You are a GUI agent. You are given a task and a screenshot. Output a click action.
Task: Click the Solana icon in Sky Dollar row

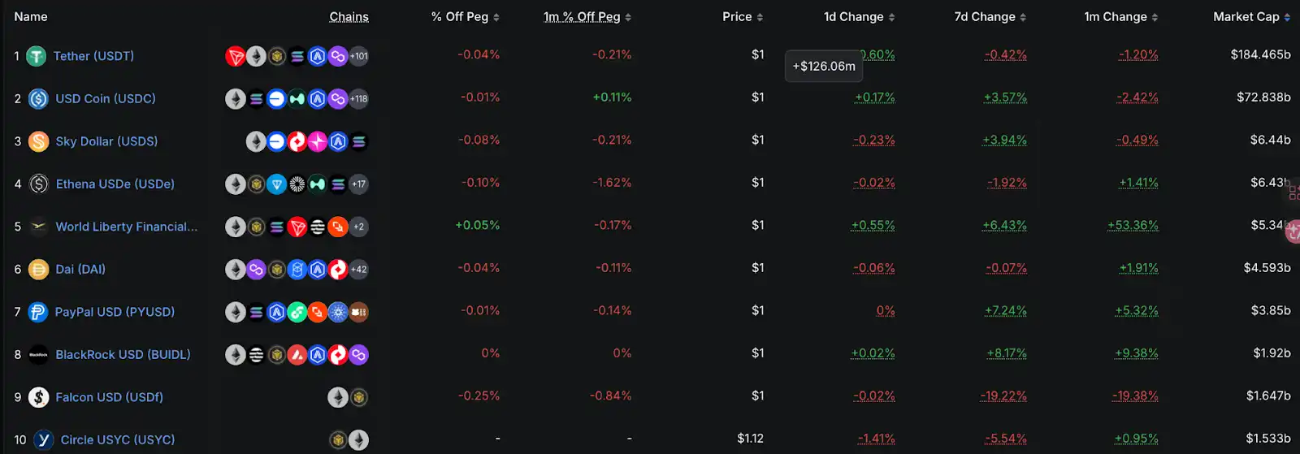(x=358, y=142)
